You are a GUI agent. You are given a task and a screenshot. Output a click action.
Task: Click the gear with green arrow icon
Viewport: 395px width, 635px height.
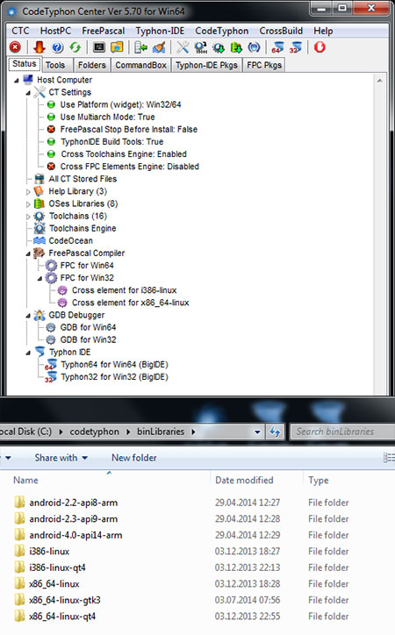pos(219,47)
